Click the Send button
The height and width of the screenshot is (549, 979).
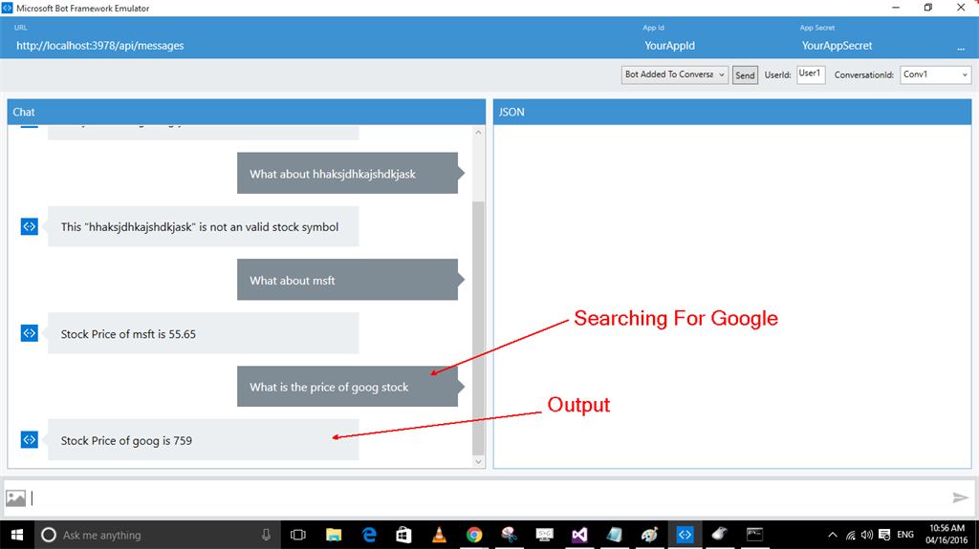(x=745, y=74)
